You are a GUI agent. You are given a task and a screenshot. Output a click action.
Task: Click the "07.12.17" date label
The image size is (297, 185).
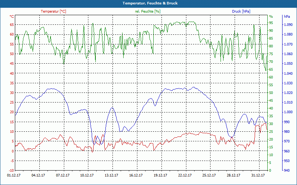pos(63,175)
